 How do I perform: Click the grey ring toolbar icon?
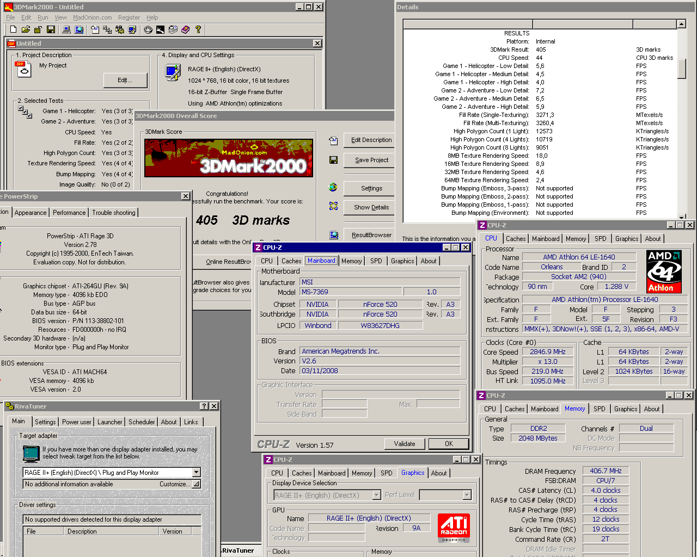pyautogui.click(x=148, y=29)
